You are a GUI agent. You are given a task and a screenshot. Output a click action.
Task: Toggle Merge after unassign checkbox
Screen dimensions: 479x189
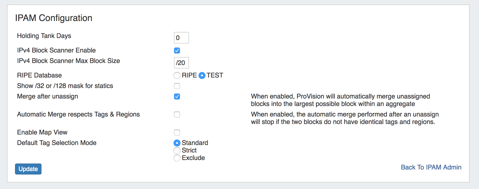[177, 96]
